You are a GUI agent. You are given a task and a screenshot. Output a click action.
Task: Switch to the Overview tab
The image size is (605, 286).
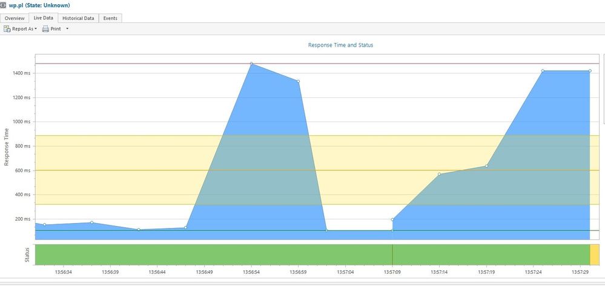point(15,18)
